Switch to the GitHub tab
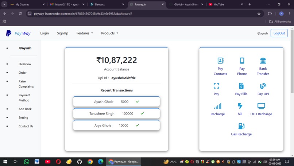 click(x=186, y=4)
